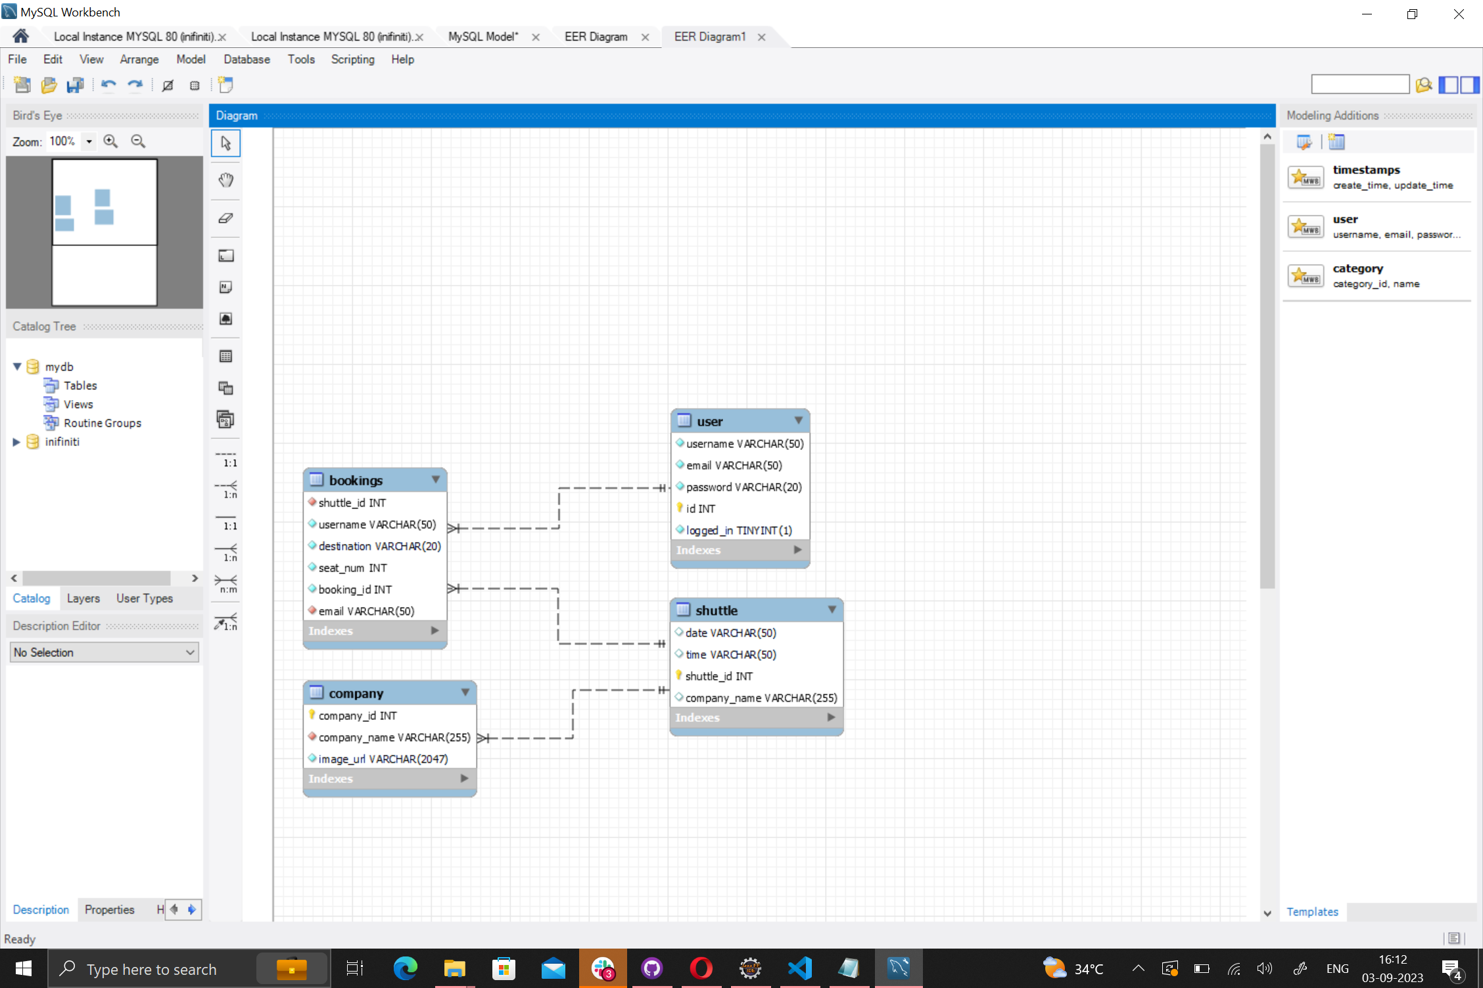
Task: Click the new document toolbar icon
Action: [x=22, y=85]
